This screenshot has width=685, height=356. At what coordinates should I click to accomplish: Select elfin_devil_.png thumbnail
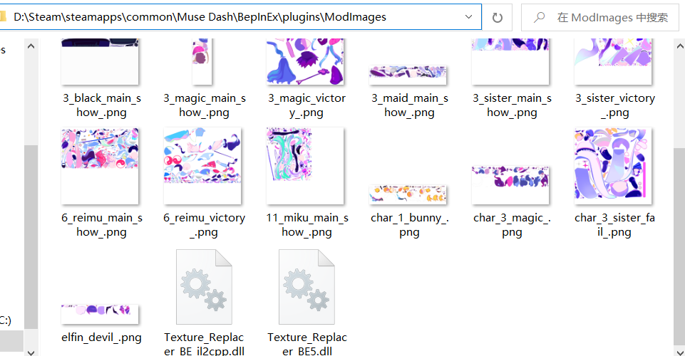pyautogui.click(x=100, y=315)
